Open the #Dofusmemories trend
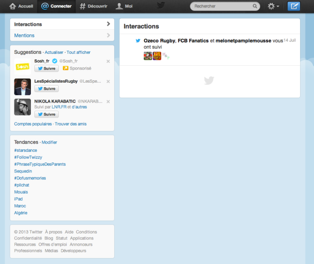 (30, 178)
